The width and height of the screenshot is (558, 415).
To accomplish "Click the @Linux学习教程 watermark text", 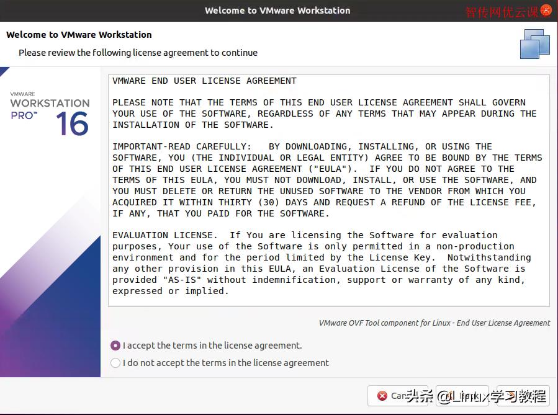I will [x=490, y=396].
